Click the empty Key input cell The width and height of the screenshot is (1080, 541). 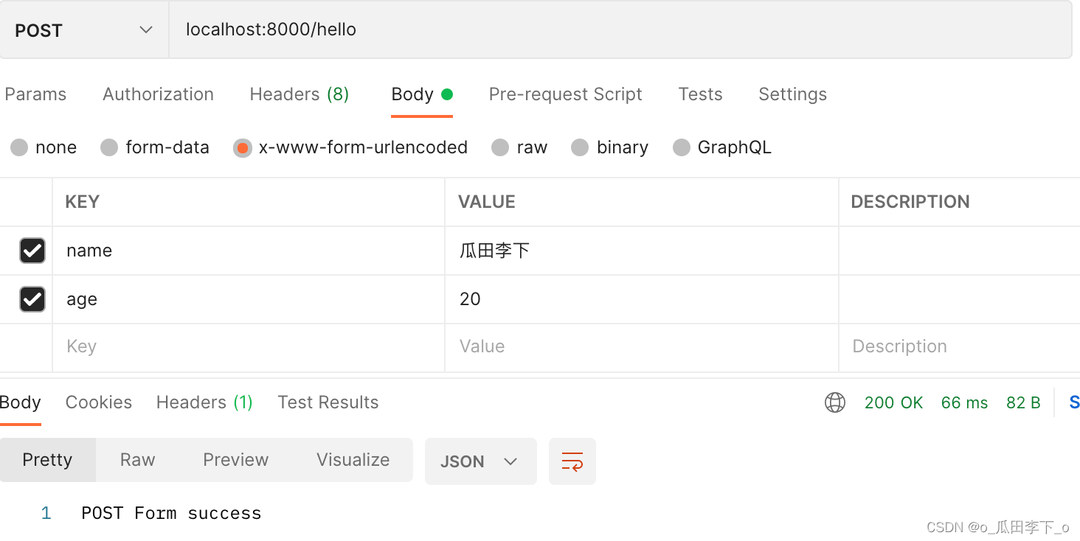pyautogui.click(x=248, y=346)
